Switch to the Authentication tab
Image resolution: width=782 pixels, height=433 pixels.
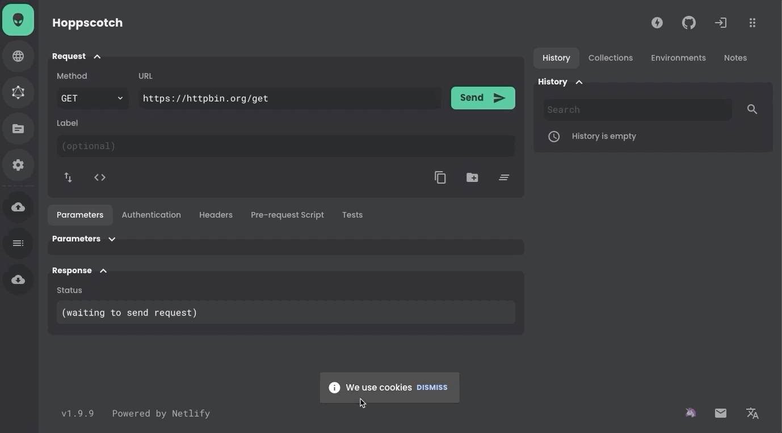pyautogui.click(x=151, y=215)
